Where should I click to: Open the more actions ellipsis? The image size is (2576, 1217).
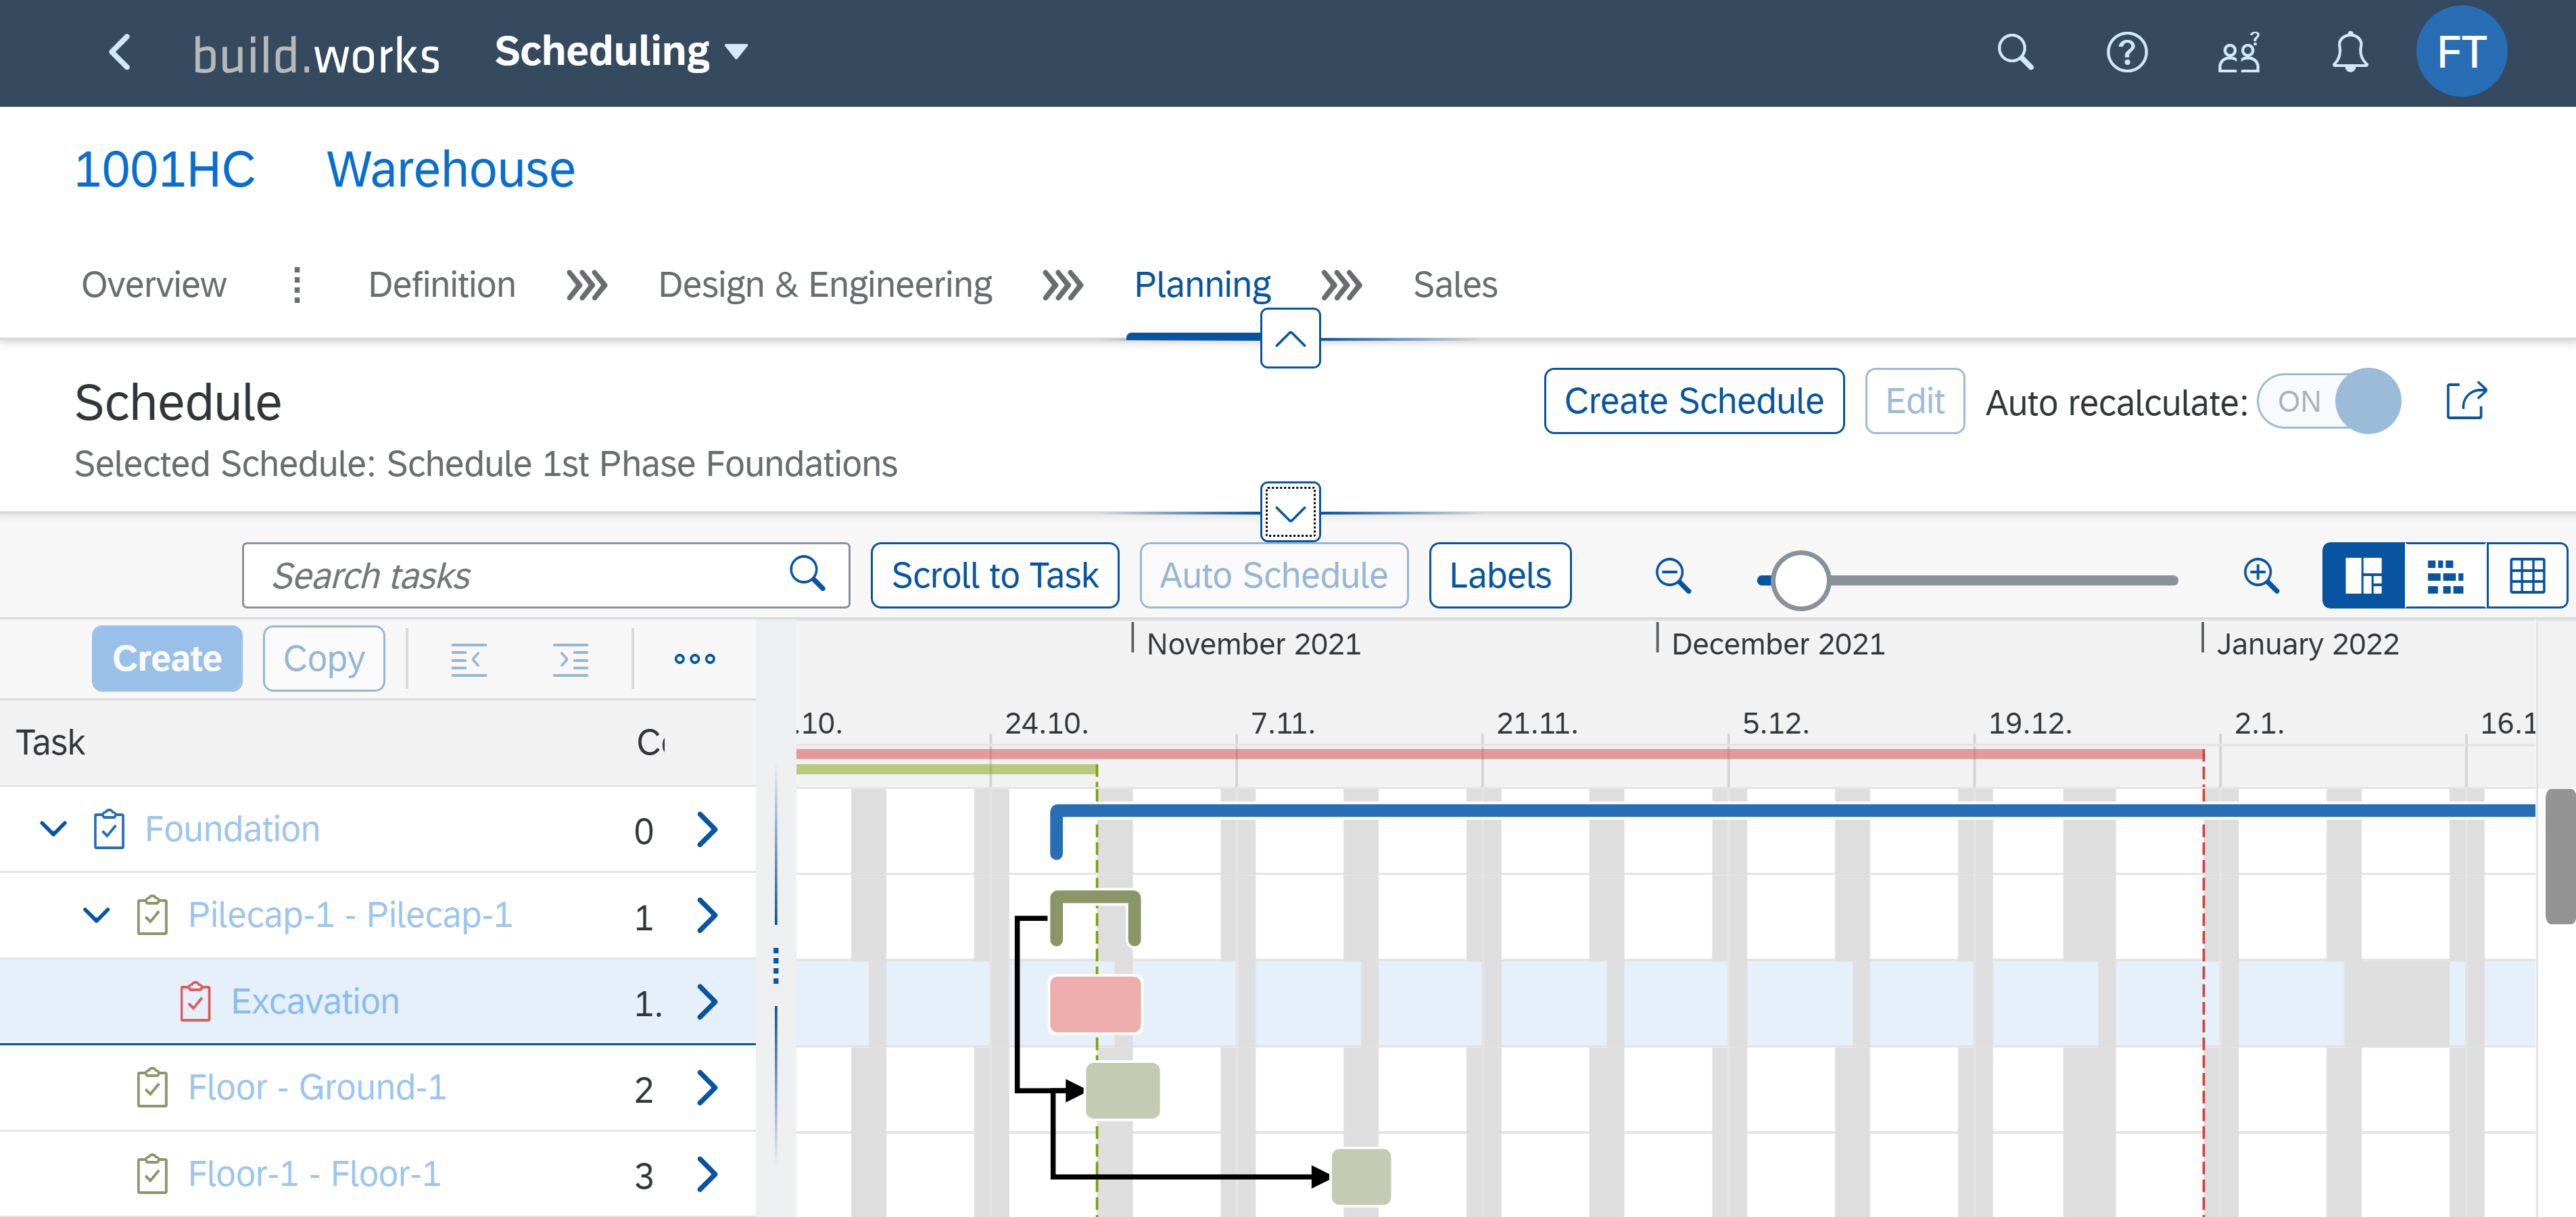click(695, 659)
